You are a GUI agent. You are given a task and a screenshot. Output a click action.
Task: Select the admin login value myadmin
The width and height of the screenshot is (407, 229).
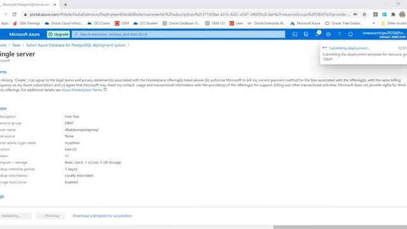tap(72, 143)
